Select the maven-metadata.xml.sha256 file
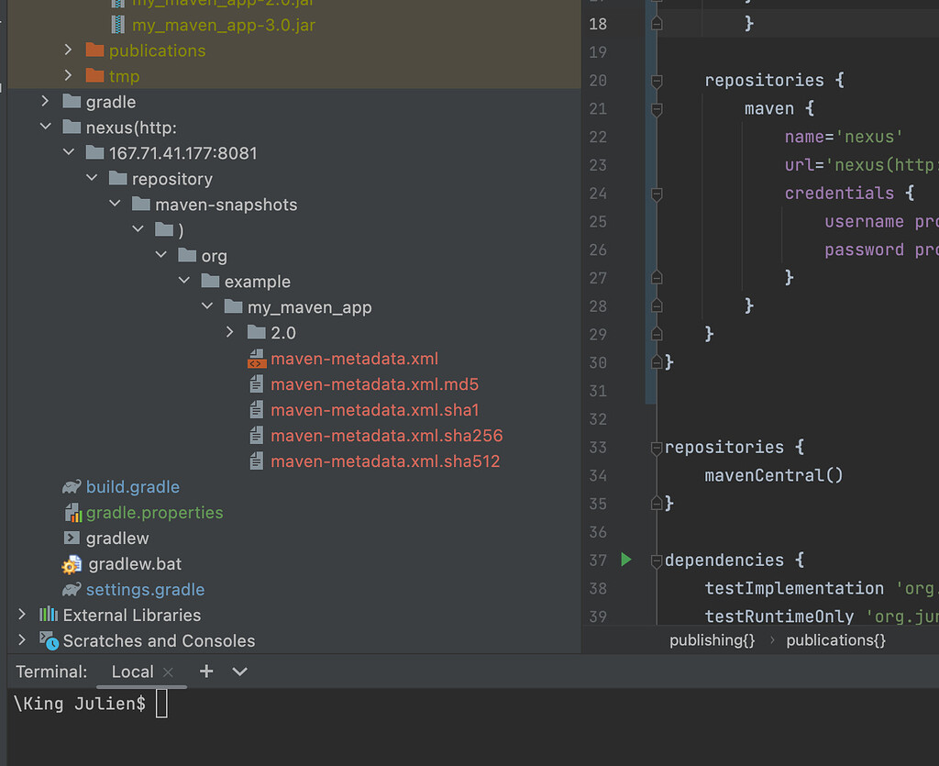The image size is (939, 766). (386, 436)
